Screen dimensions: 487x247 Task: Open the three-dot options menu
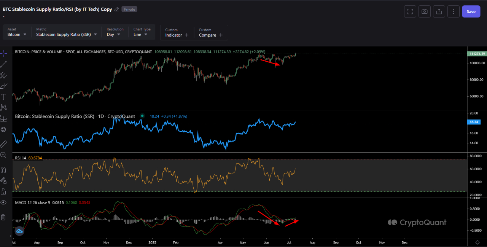pos(453,11)
